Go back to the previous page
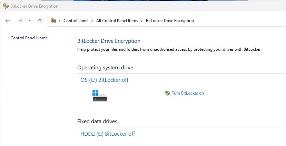Screen dimensions: 286x146 [x=8, y=21]
